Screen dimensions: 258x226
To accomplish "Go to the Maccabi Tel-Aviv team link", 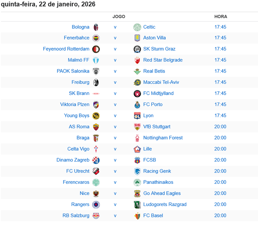I will pos(161,82).
